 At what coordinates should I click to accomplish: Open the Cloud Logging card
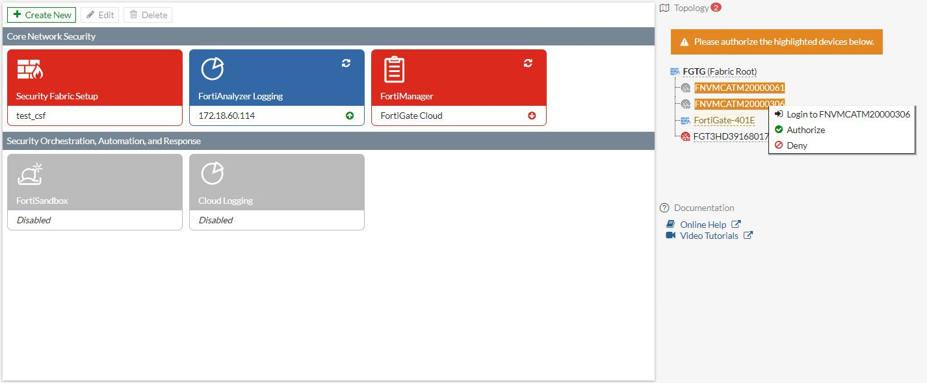click(277, 191)
